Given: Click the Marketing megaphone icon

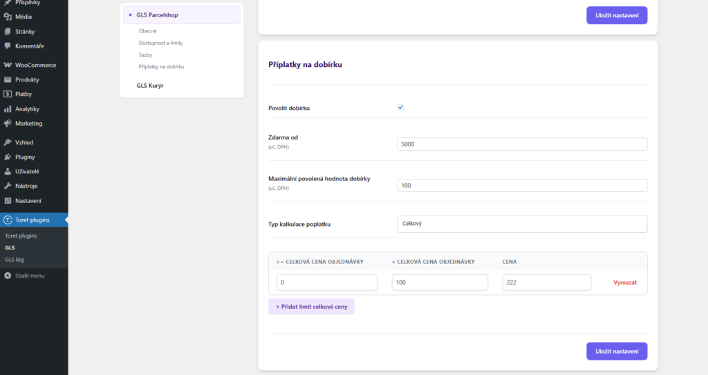Looking at the screenshot, I should click(x=8, y=124).
